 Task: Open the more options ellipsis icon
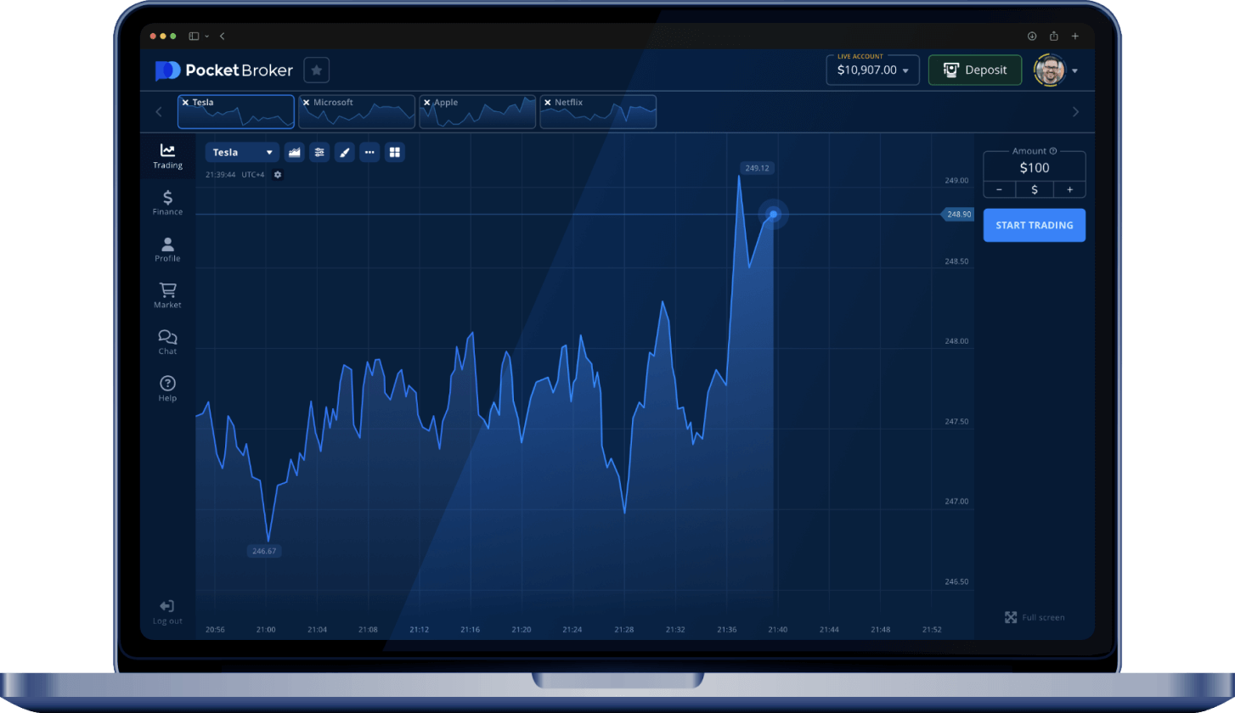point(369,151)
